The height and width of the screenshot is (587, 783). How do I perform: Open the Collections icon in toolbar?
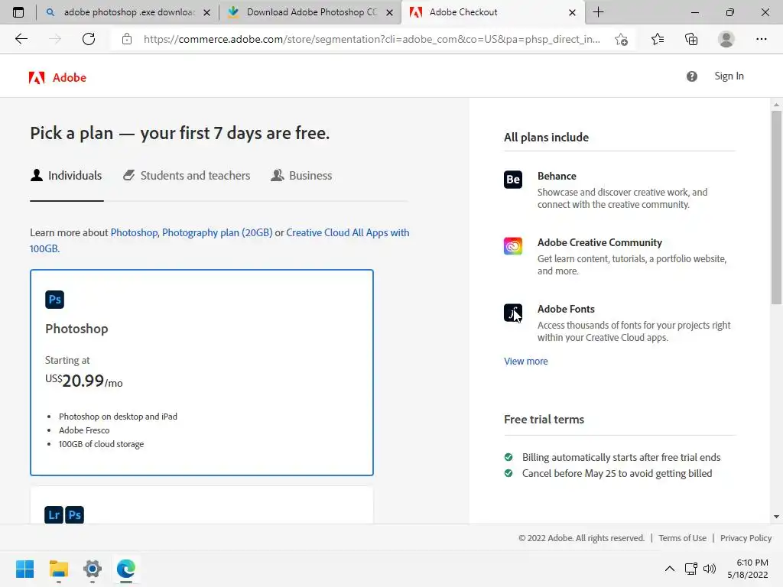point(691,39)
